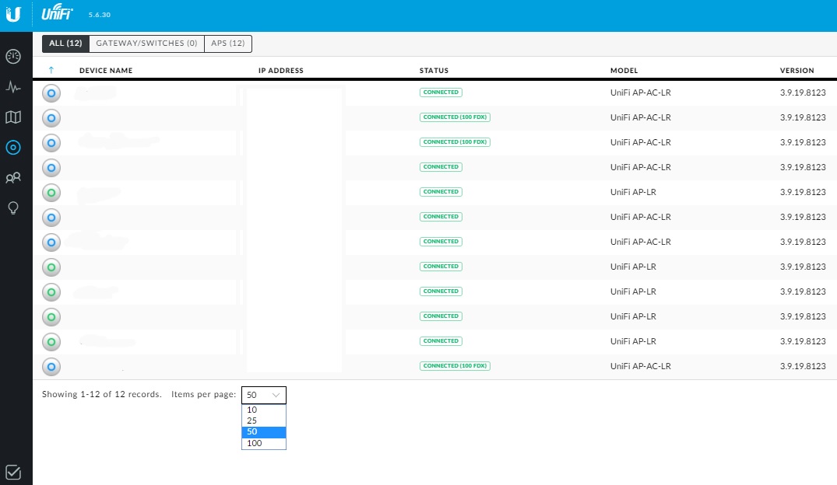The image size is (837, 485).
Task: Click the first row's device icon
Action: tap(51, 93)
